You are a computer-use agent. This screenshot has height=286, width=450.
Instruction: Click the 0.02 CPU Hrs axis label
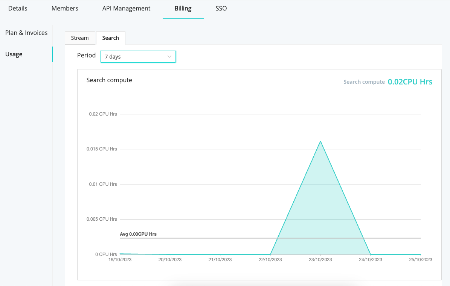click(103, 114)
